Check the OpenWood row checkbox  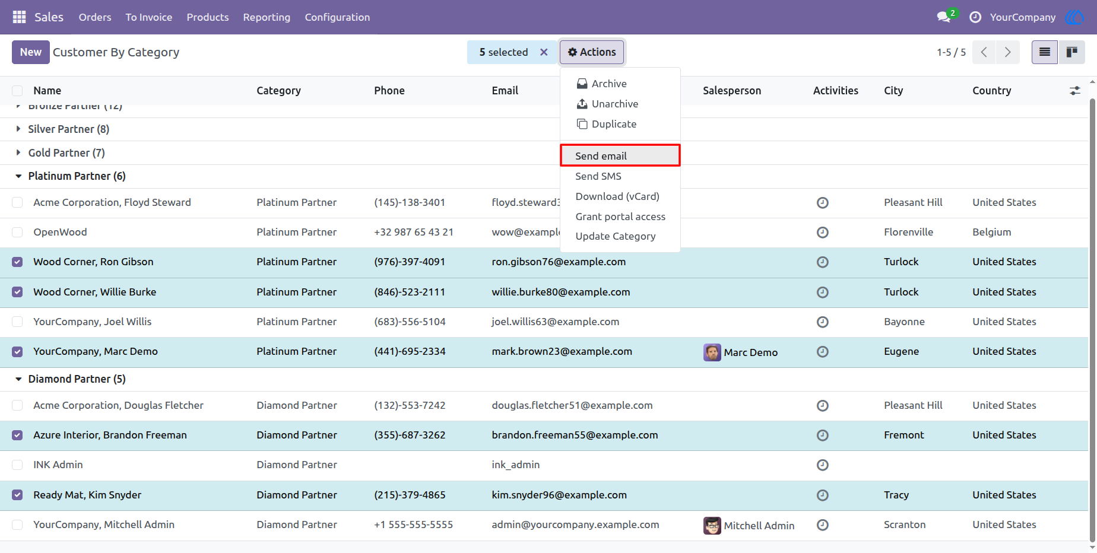17,233
